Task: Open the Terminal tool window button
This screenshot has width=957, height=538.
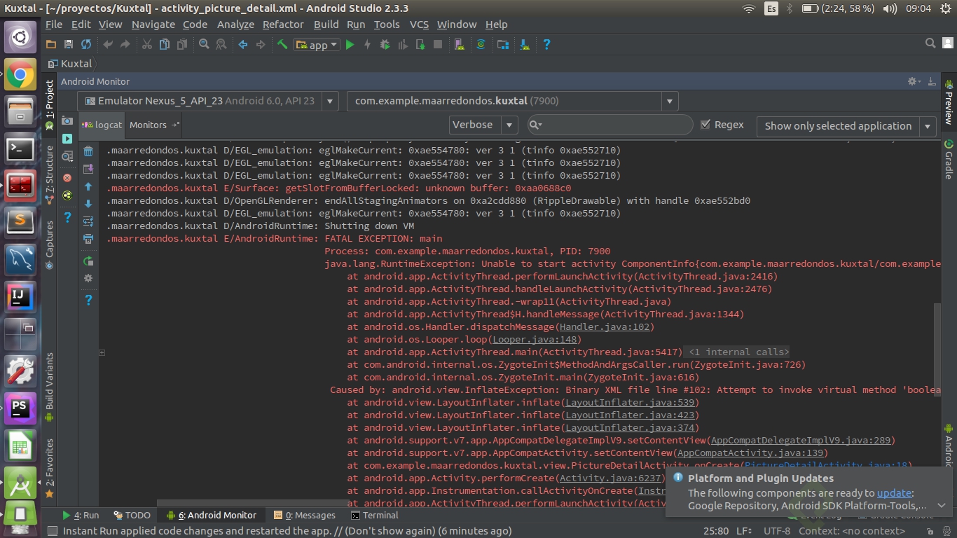Action: coord(375,515)
